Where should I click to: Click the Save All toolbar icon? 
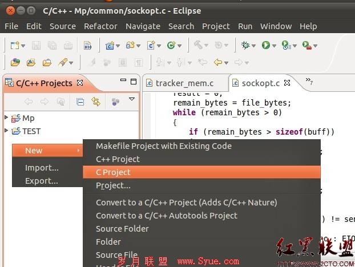point(52,46)
